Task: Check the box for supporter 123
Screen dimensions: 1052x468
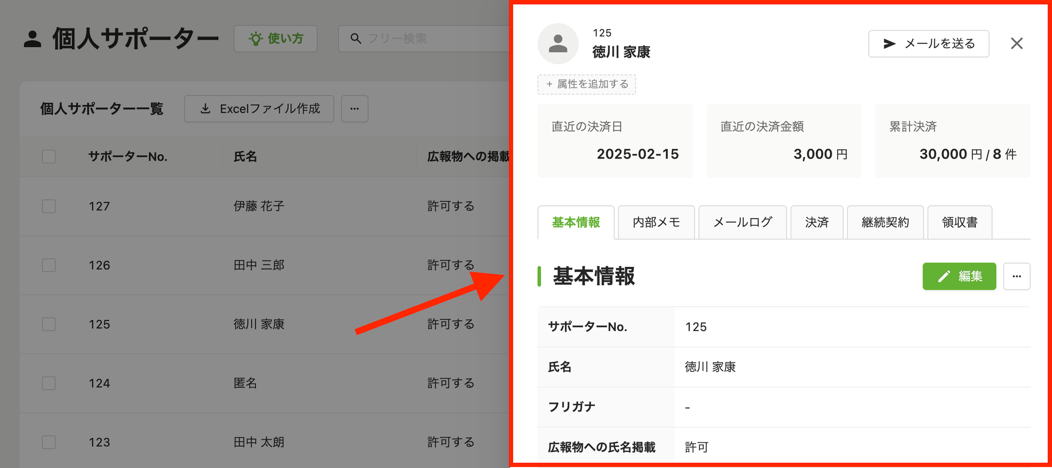Action: tap(49, 442)
